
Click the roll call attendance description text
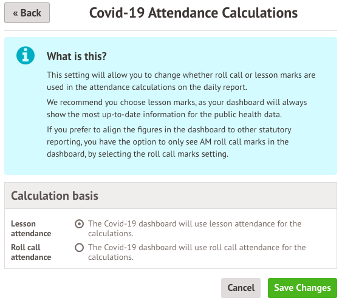tap(197, 253)
